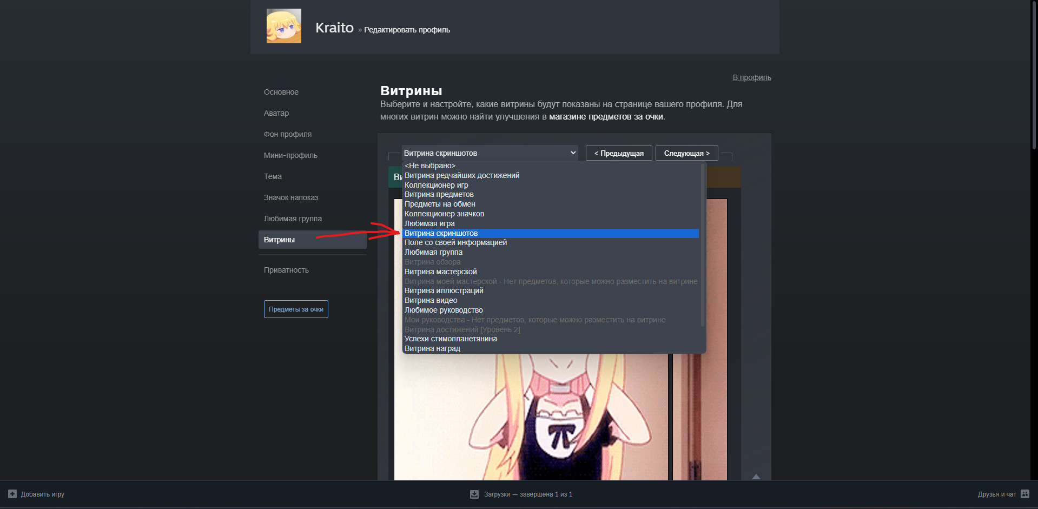Click the "< Предыдущая" button

tap(619, 153)
